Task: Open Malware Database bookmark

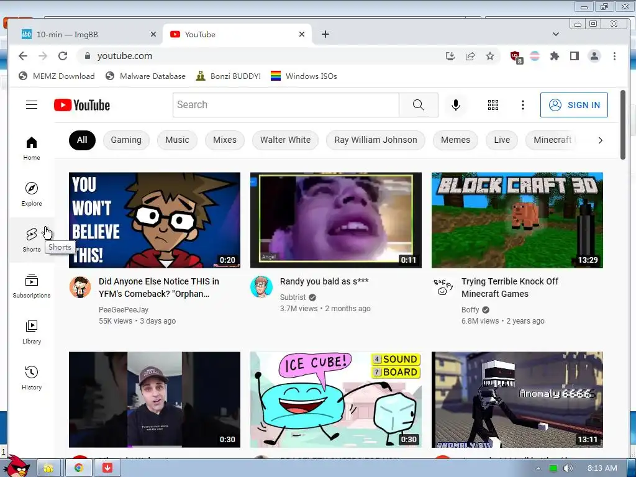Action: (145, 76)
